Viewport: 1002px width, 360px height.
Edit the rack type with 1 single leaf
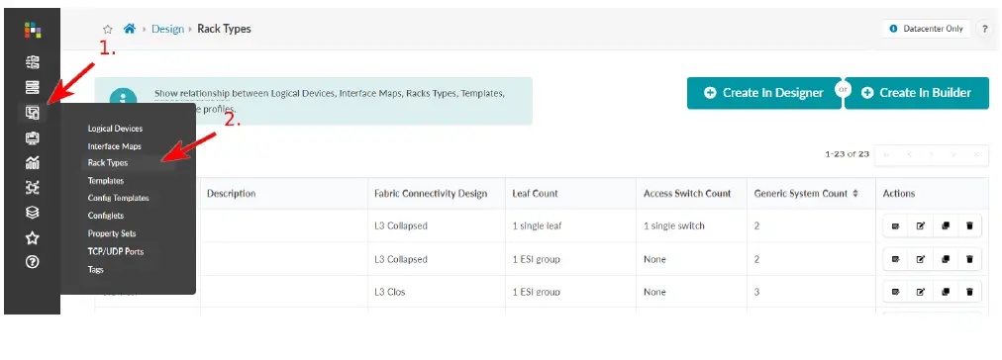[921, 225]
